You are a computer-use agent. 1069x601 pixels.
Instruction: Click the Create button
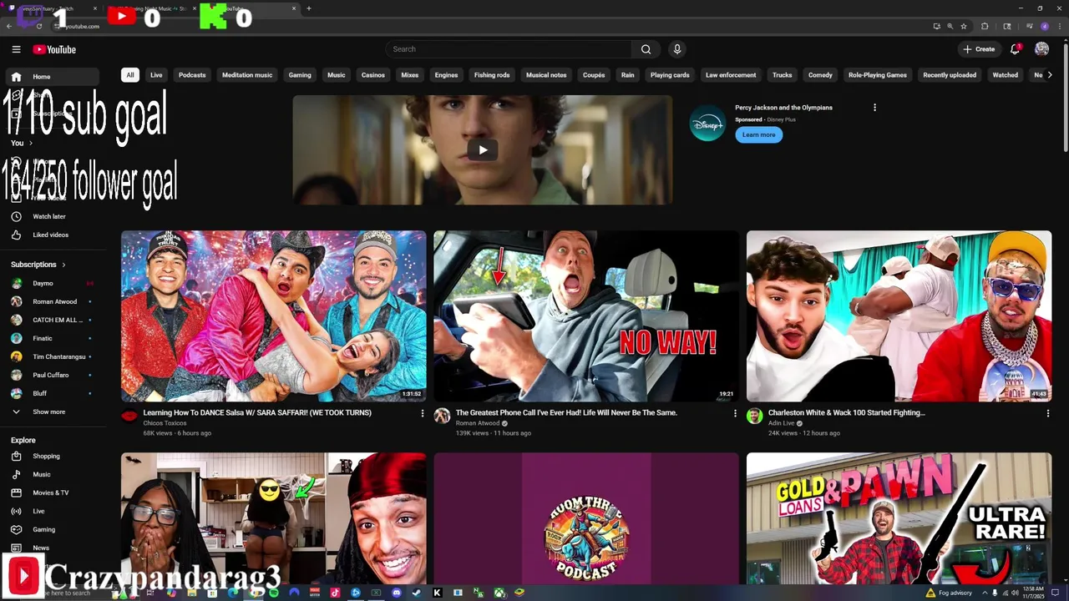(x=979, y=49)
